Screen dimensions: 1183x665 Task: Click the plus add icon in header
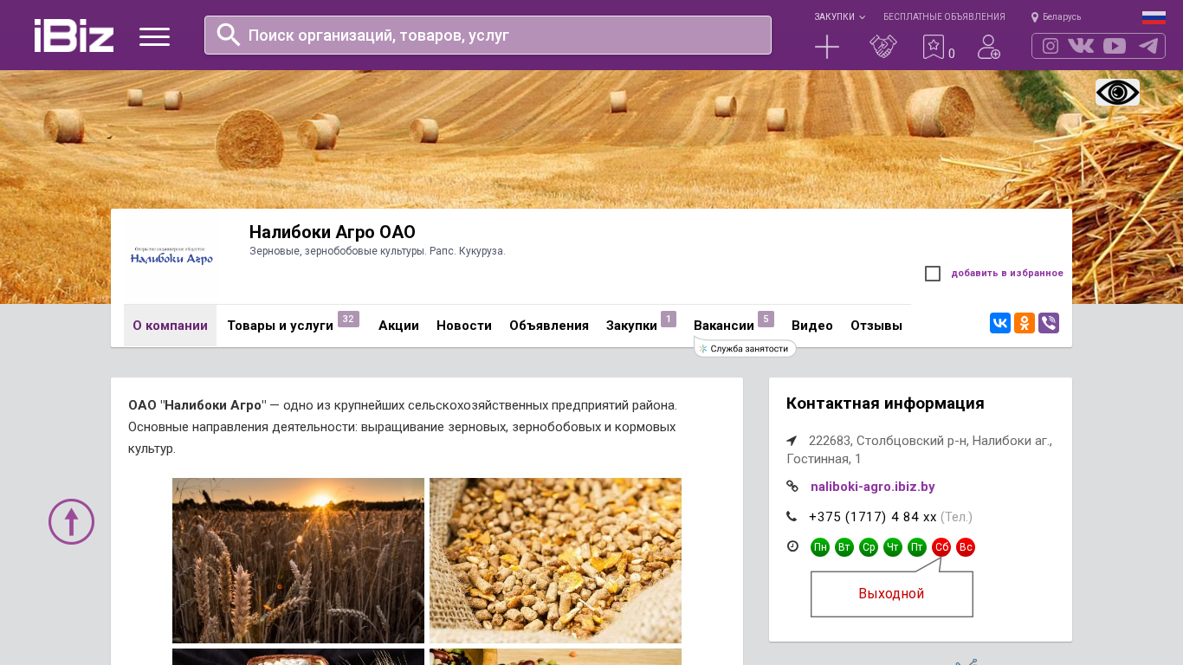click(827, 47)
